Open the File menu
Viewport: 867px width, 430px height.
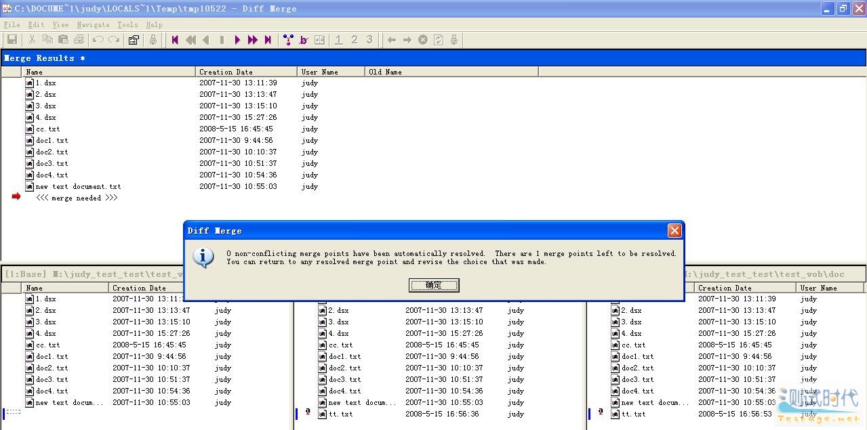12,24
